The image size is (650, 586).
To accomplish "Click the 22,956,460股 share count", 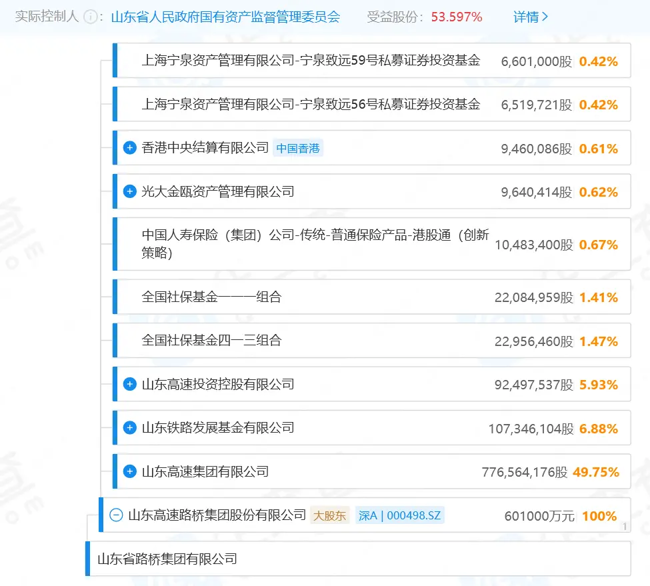I will click(x=534, y=341).
